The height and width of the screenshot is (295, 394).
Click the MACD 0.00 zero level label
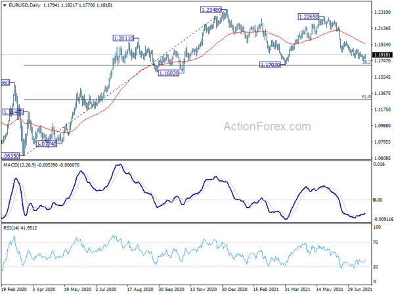coord(378,200)
